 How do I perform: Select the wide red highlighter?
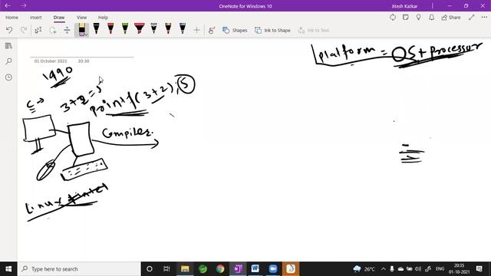pos(140,29)
